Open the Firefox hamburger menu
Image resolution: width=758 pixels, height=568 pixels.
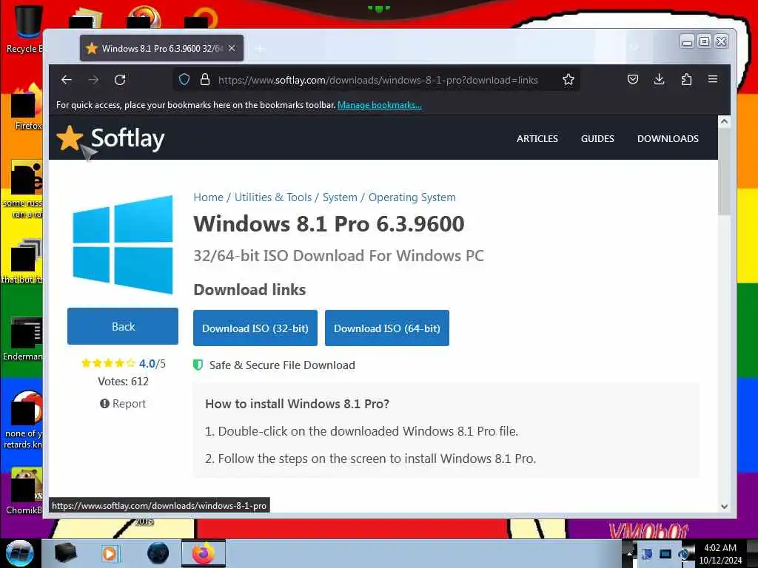coord(713,79)
